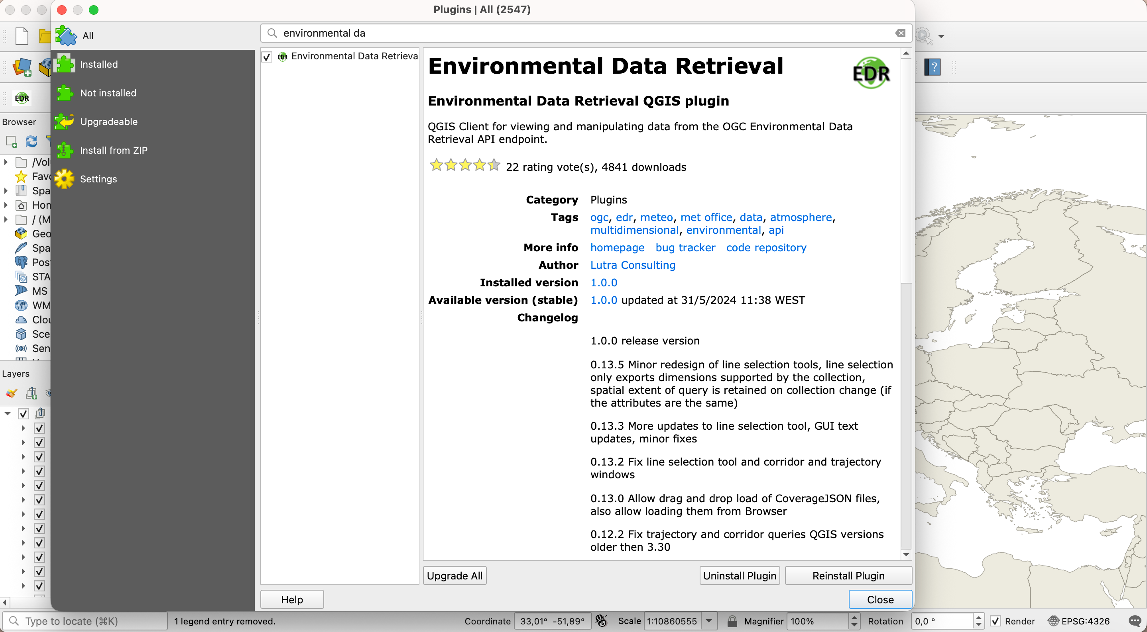Click the Refresh icon in Browser panel
Screen dimensions: 1147x632
31,141
